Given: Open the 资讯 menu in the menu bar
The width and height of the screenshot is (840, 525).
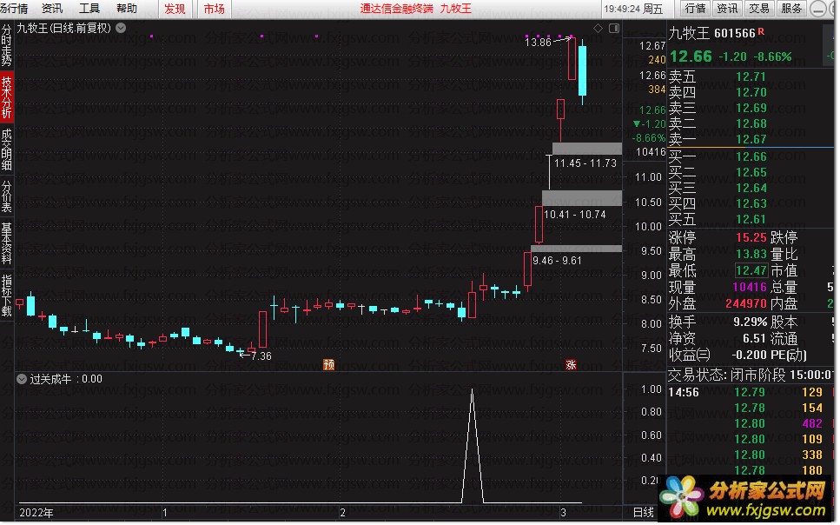Looking at the screenshot, I should [x=52, y=9].
